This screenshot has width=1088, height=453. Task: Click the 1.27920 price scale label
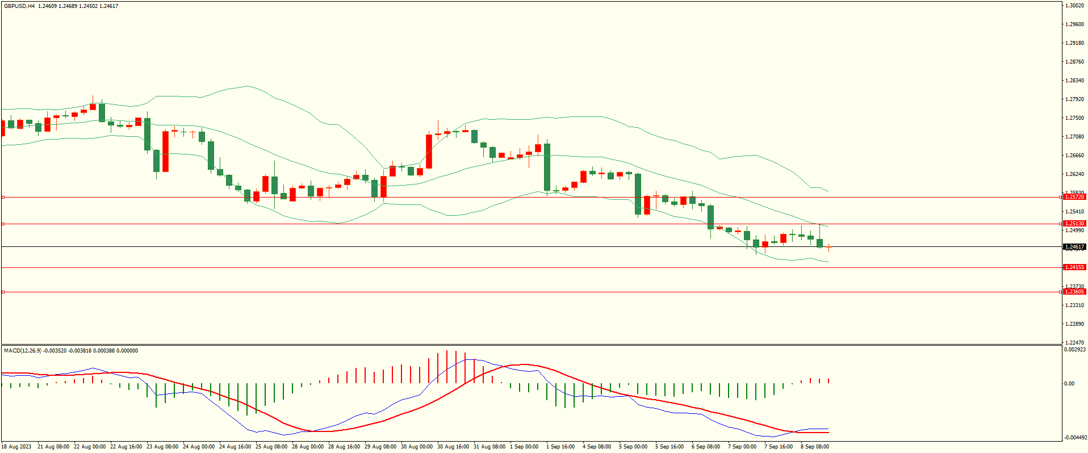click(x=1074, y=99)
